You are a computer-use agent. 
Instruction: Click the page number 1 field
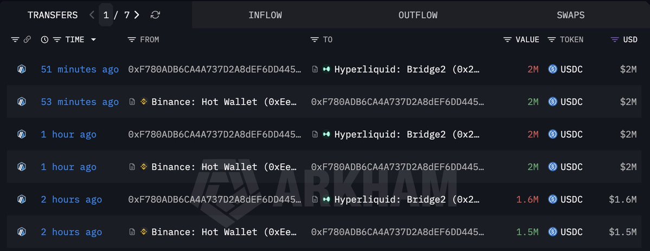[x=106, y=15]
